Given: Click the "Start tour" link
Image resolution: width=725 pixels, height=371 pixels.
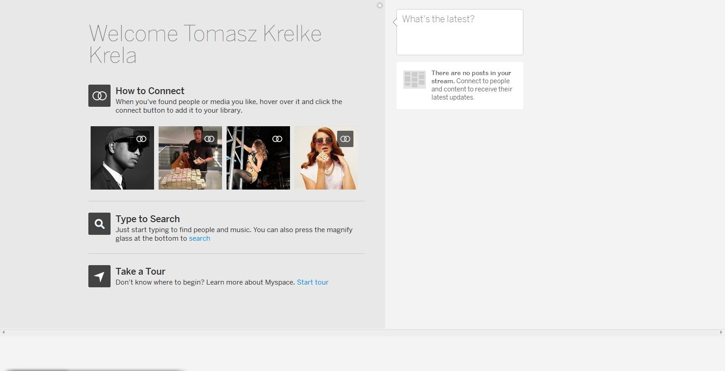Looking at the screenshot, I should tap(313, 282).
